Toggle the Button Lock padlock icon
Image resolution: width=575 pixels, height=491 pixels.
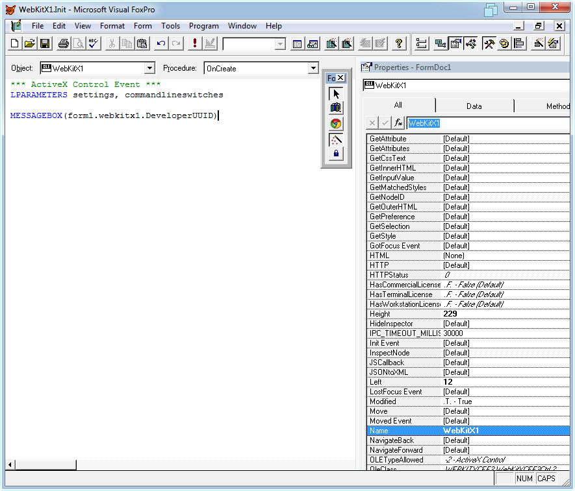pyautogui.click(x=336, y=154)
